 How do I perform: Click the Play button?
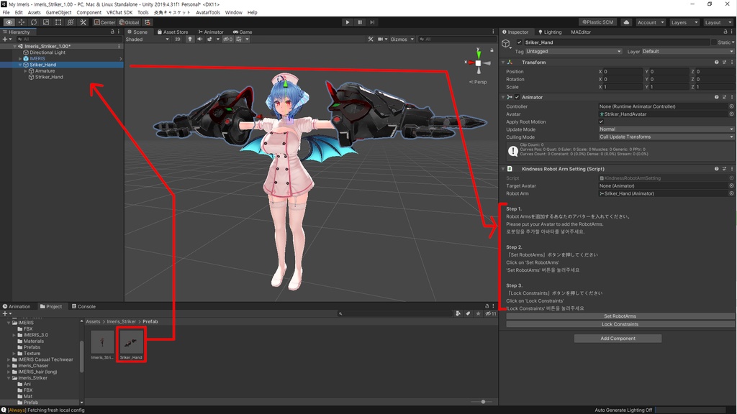click(348, 22)
